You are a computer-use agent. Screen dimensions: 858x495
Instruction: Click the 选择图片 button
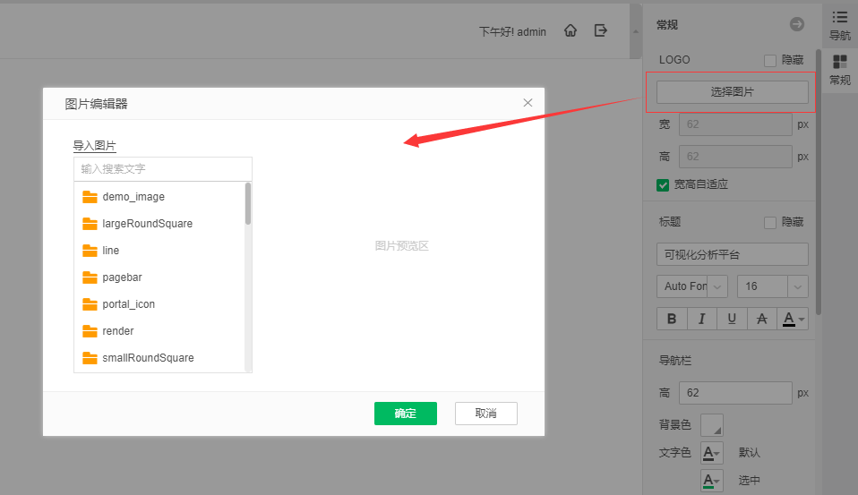732,92
